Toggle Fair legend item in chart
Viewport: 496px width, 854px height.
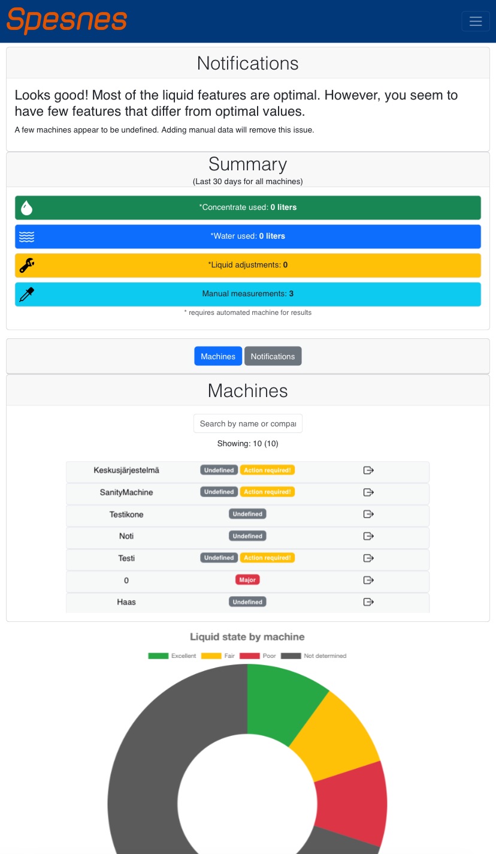(218, 656)
